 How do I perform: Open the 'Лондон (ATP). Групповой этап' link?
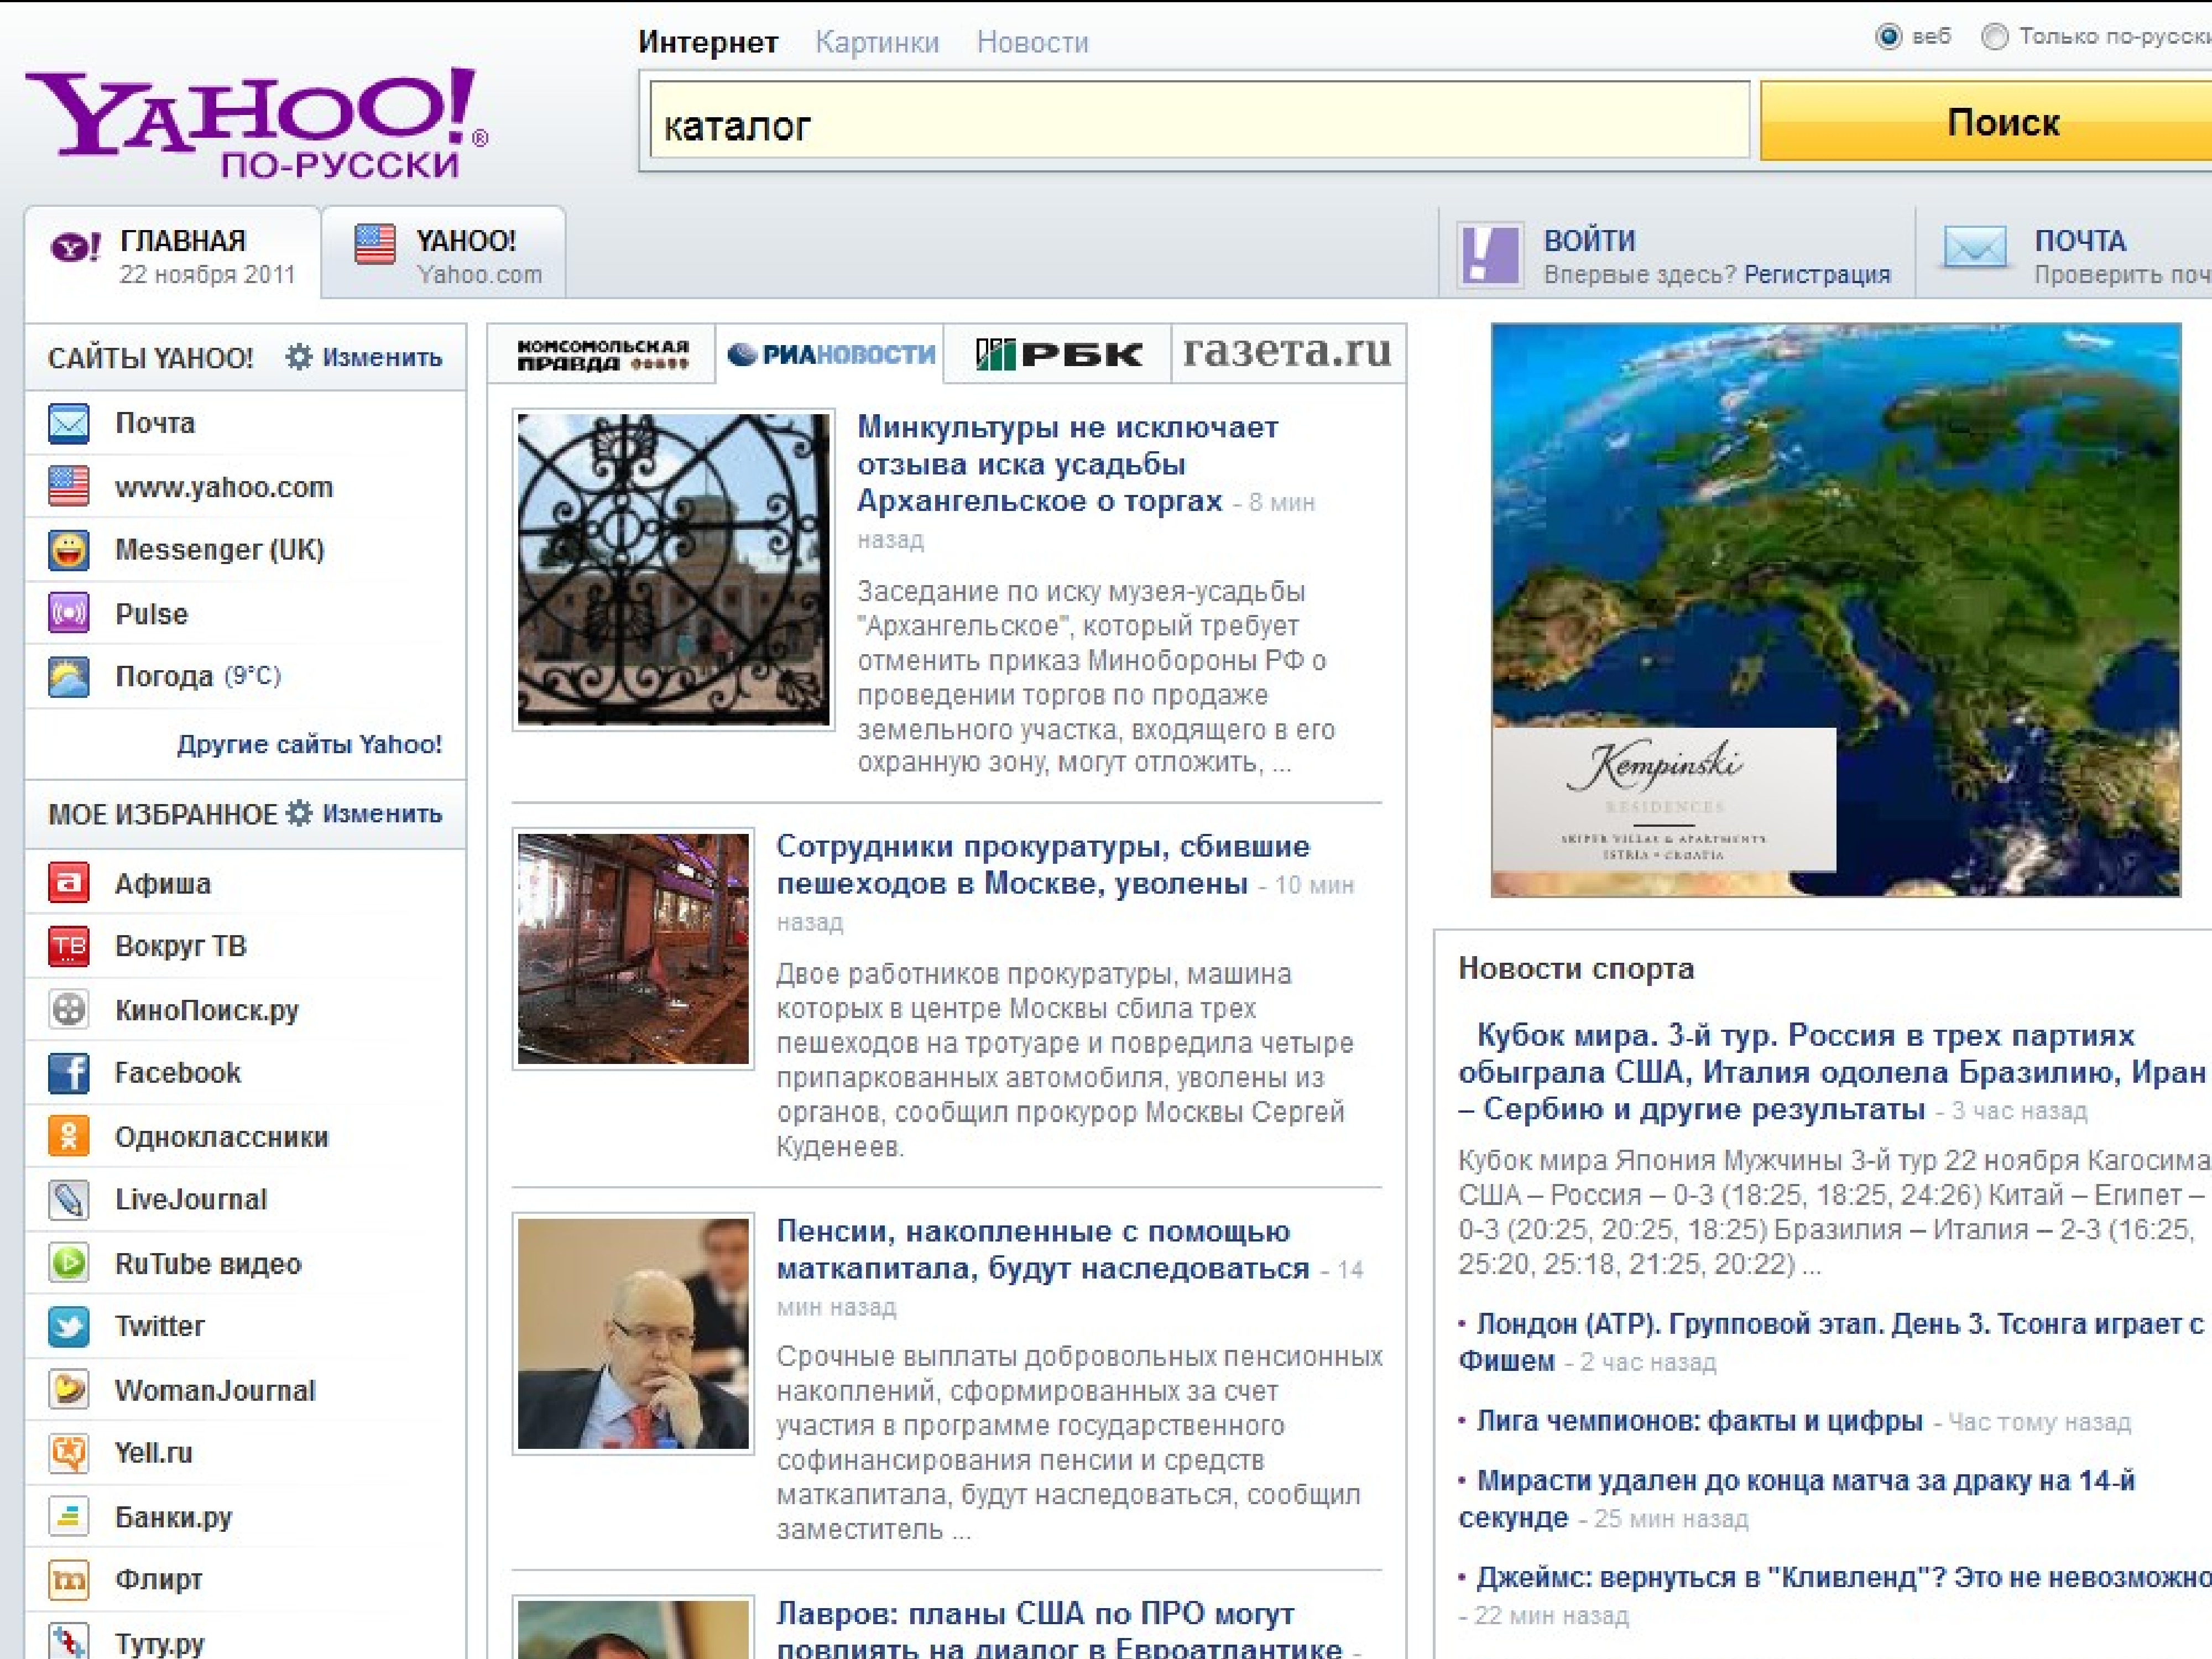[1831, 1342]
